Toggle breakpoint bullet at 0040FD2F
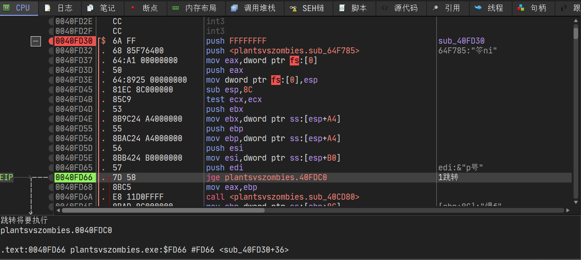The height and width of the screenshot is (260, 581). (51, 31)
